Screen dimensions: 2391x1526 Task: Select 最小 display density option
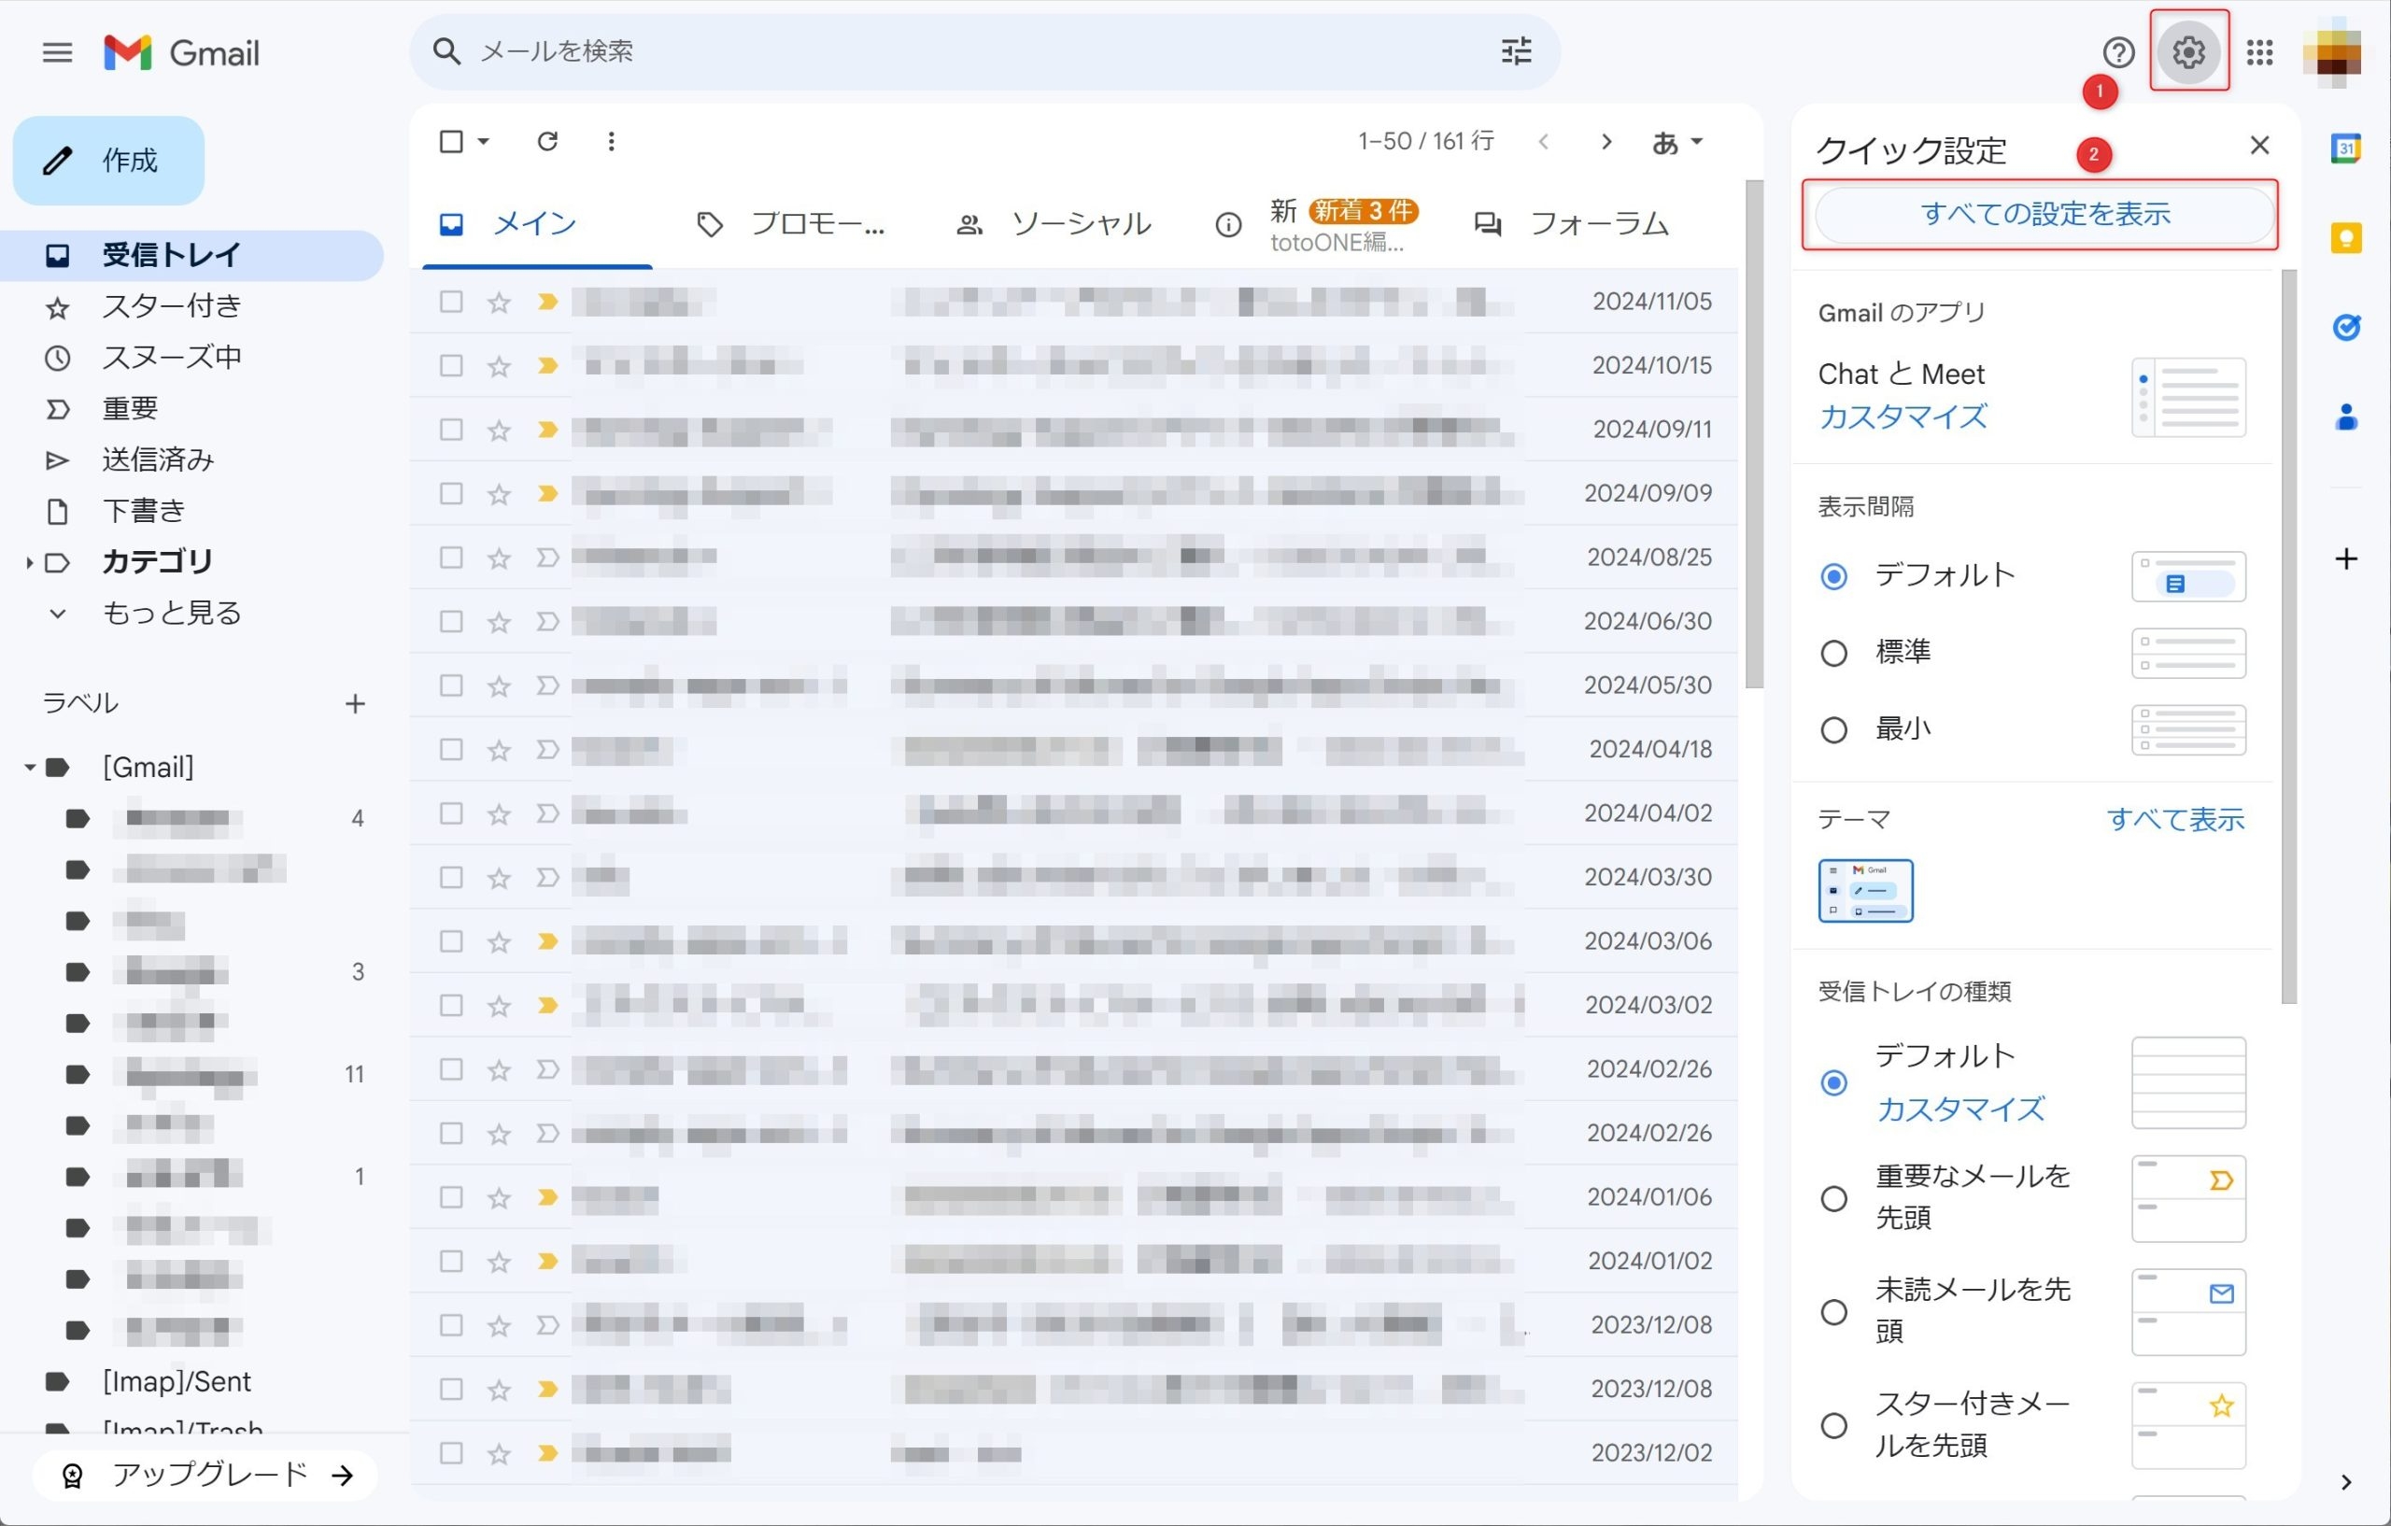pos(1833,729)
